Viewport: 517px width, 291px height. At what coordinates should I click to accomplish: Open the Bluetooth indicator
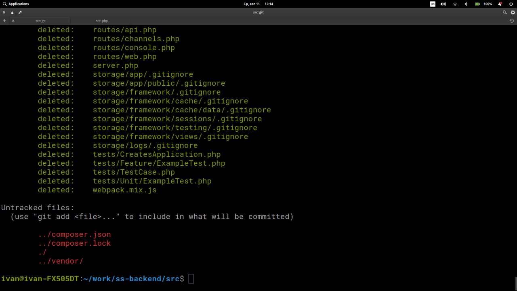(466, 4)
